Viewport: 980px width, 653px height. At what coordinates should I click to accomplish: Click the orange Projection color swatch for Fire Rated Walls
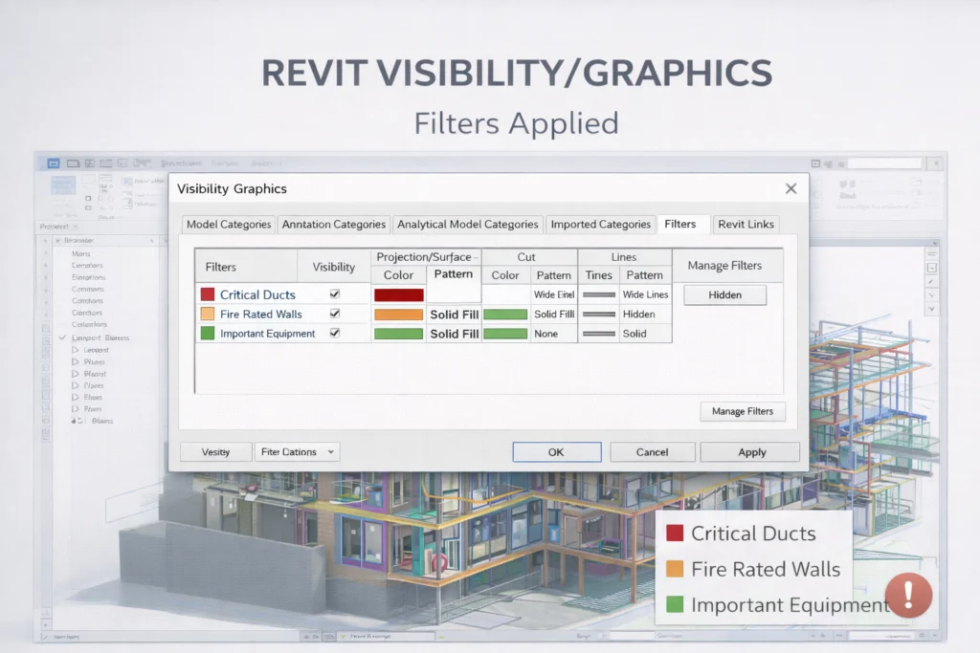pos(398,314)
